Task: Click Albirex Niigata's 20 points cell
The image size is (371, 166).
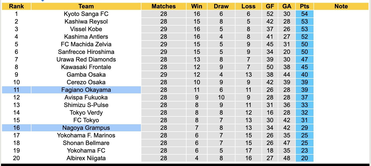Action: point(304,158)
